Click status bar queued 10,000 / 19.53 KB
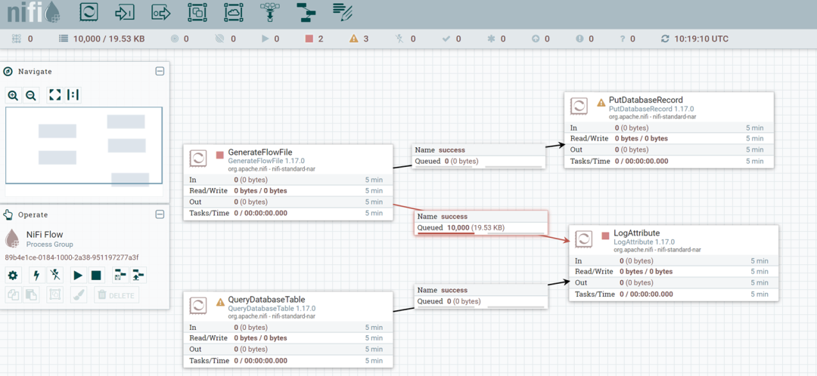Screen dimensions: 817x376 tap(101, 39)
